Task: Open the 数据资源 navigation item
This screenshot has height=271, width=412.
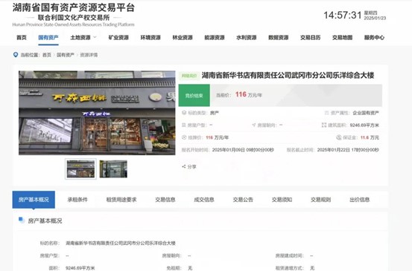Action: coord(279,37)
